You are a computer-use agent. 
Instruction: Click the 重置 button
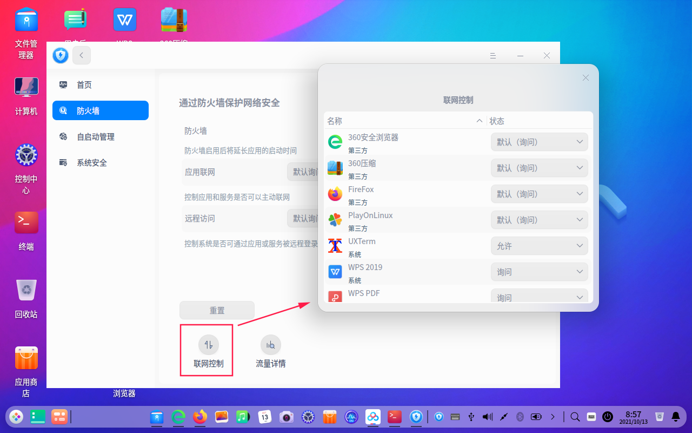217,310
